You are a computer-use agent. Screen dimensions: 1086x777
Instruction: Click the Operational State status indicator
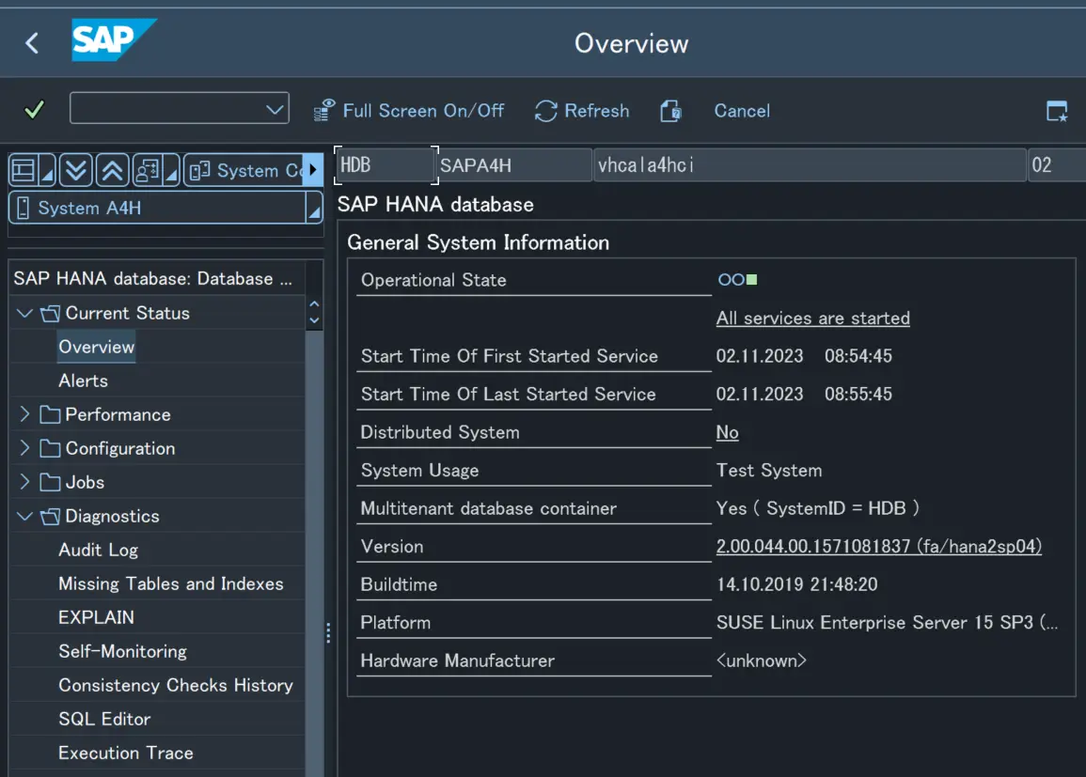click(x=737, y=280)
